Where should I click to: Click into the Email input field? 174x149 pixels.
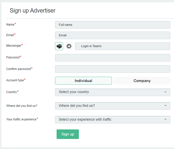[x=112, y=35]
